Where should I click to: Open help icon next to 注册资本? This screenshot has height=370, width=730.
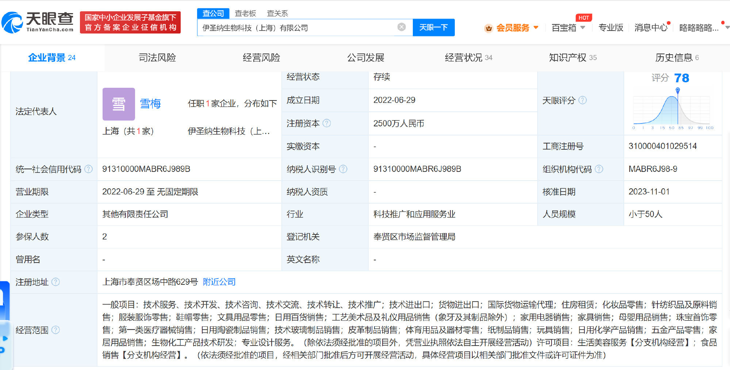coord(327,123)
